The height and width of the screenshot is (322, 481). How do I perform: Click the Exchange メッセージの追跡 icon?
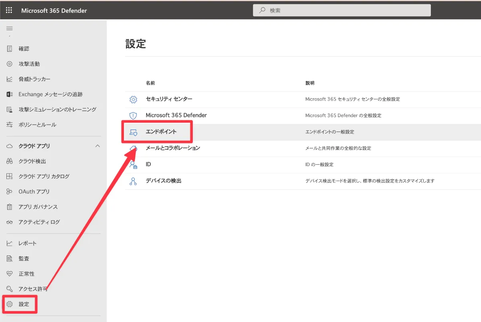pyautogui.click(x=10, y=94)
